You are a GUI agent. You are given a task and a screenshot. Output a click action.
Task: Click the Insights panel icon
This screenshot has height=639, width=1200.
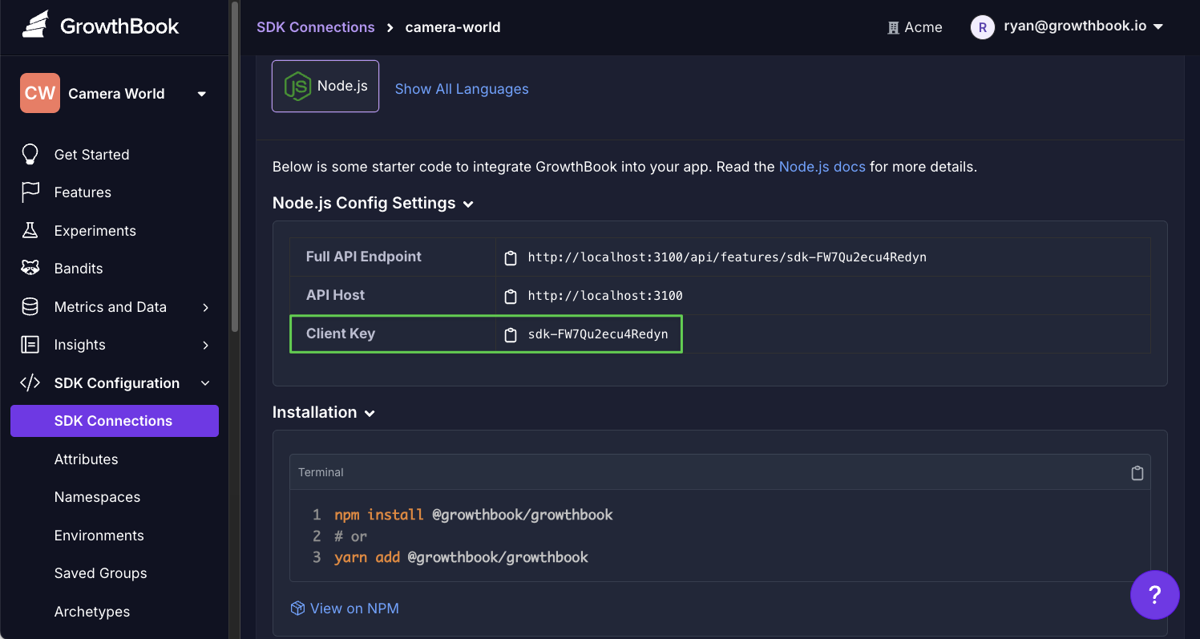point(30,345)
